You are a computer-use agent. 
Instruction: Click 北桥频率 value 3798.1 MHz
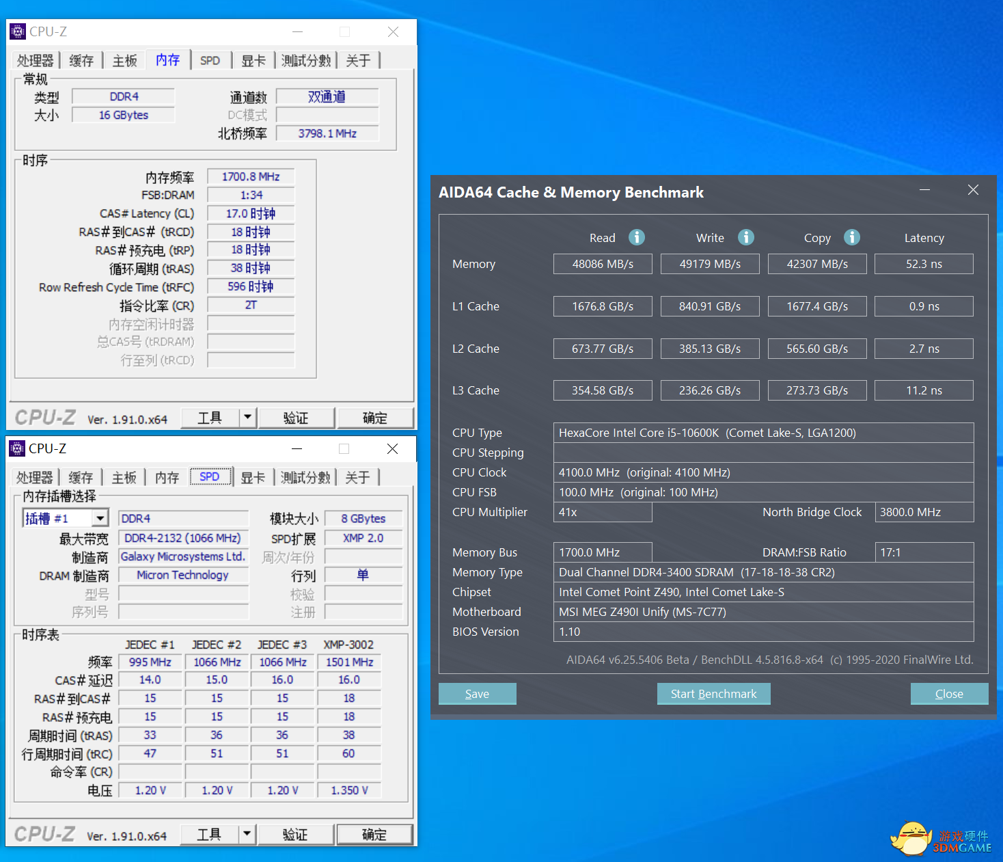tap(327, 133)
